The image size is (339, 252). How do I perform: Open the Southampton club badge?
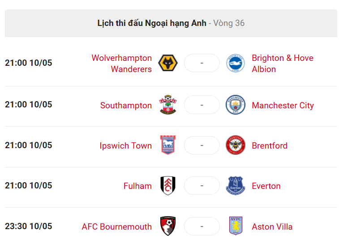(168, 105)
